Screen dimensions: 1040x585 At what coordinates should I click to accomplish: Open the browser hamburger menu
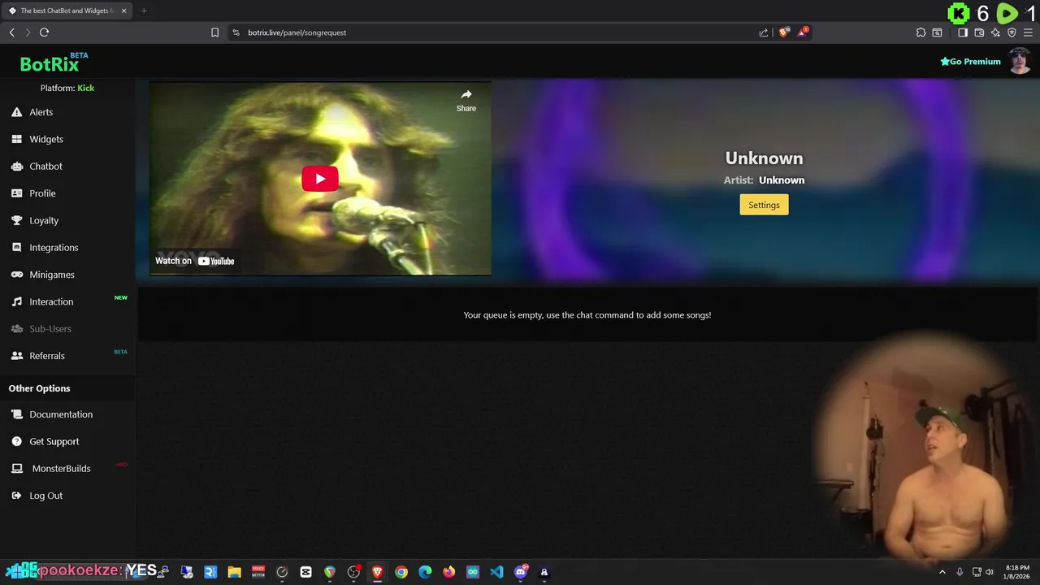(x=1028, y=32)
